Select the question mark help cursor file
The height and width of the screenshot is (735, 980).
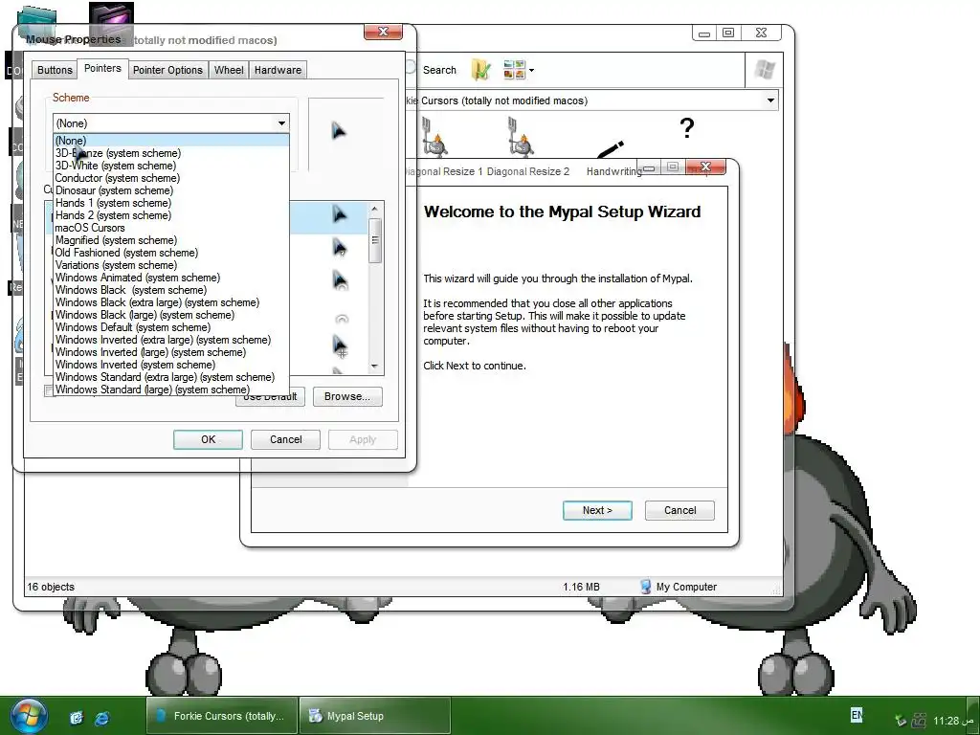[686, 128]
